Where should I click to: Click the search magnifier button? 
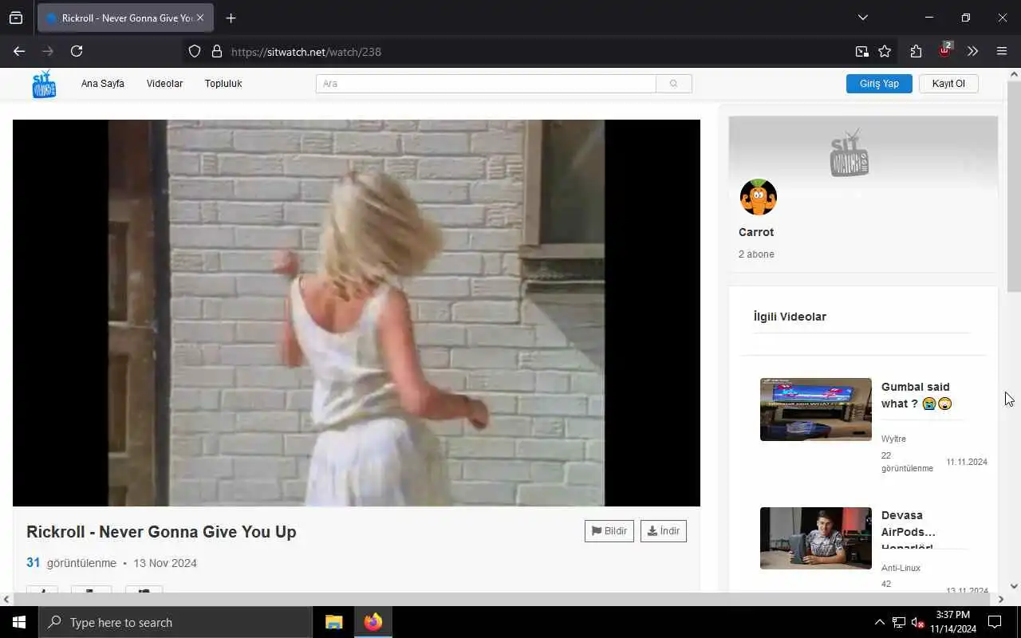click(x=674, y=84)
